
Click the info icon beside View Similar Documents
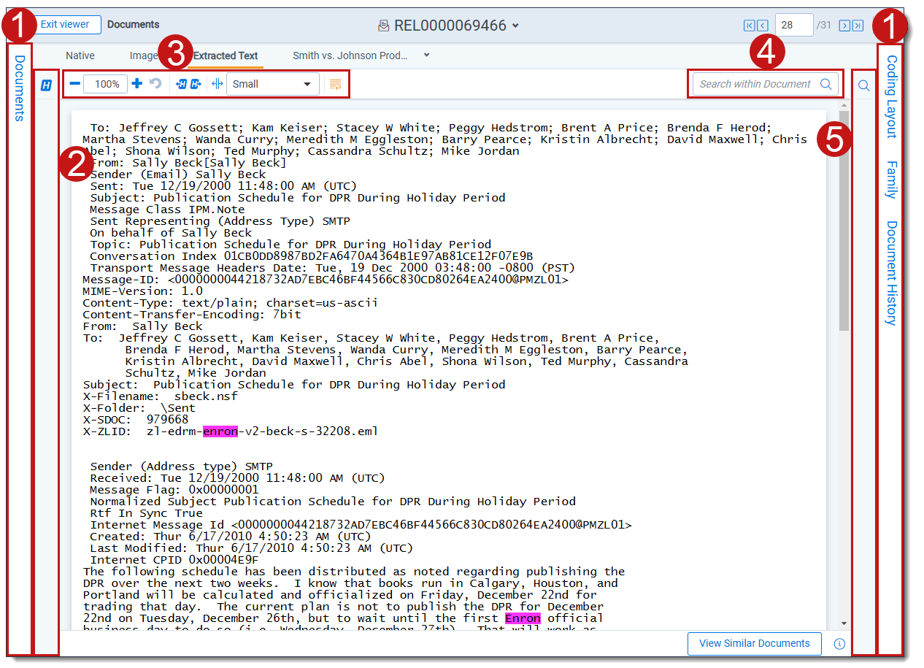[x=839, y=644]
